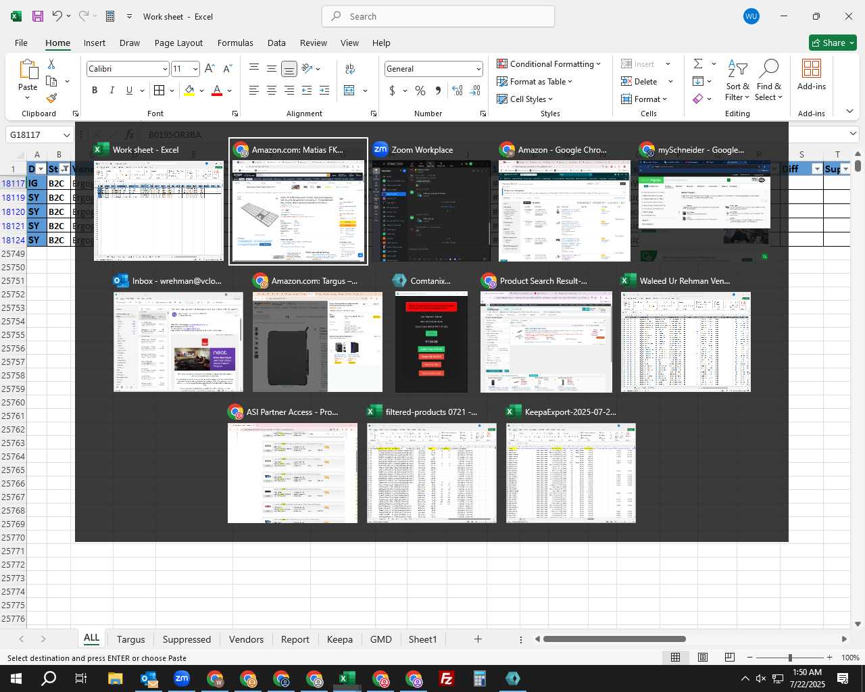The width and height of the screenshot is (865, 692).
Task: Expand Conditional Formatting menu
Action: click(549, 64)
